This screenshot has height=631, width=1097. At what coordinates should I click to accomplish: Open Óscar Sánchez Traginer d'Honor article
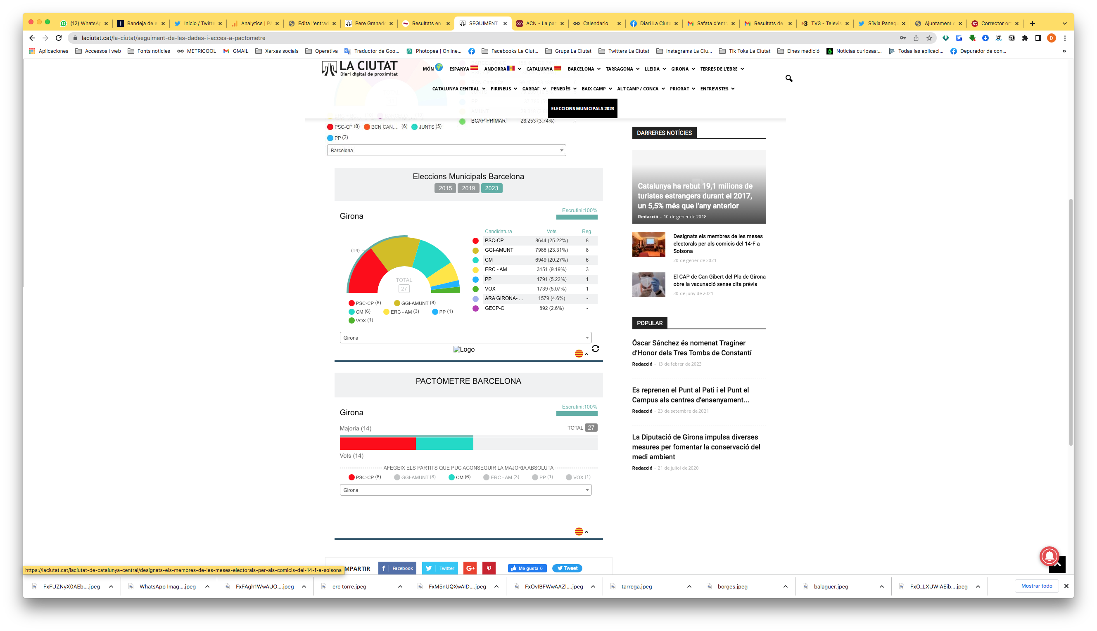click(691, 347)
